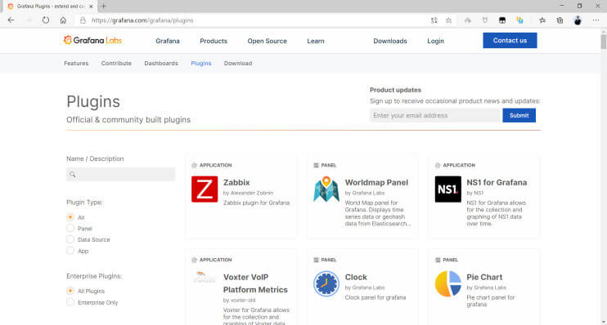Screen dimensions: 607x325
Task: Click the dark square extension icon
Action: tap(502, 20)
